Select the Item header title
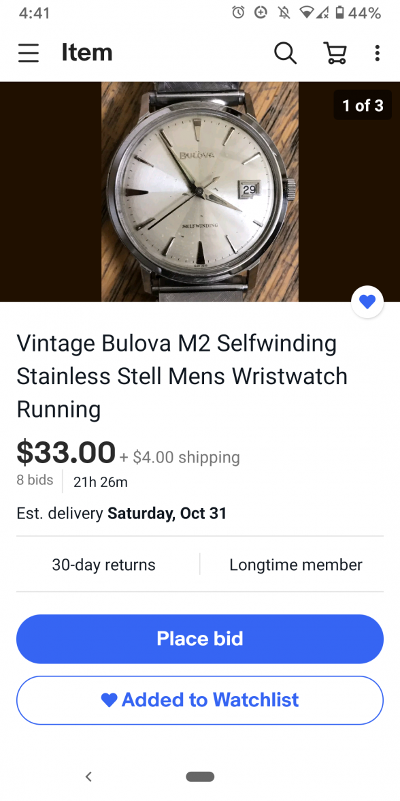 point(87,52)
